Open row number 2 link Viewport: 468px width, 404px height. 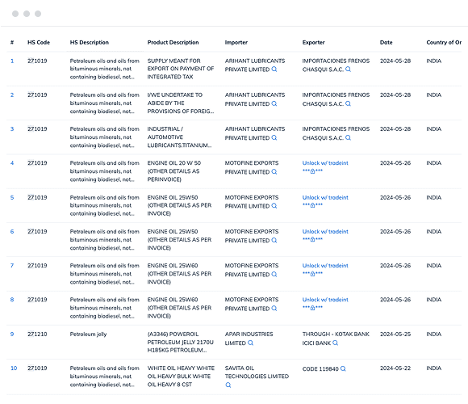point(12,95)
